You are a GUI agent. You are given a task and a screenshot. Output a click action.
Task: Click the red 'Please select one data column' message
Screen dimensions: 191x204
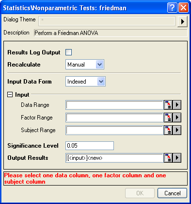click(85, 179)
